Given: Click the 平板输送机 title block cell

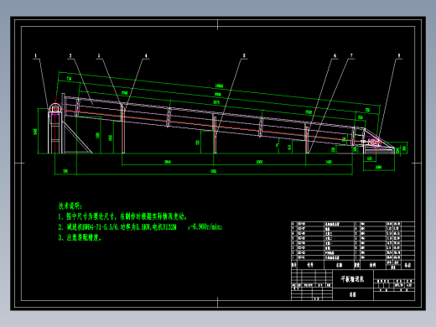Looking at the screenshot, I should tap(353, 279).
